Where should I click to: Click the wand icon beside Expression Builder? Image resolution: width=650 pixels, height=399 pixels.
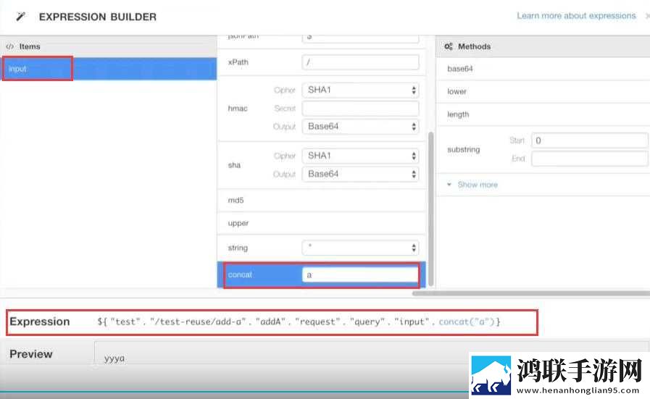[20, 17]
